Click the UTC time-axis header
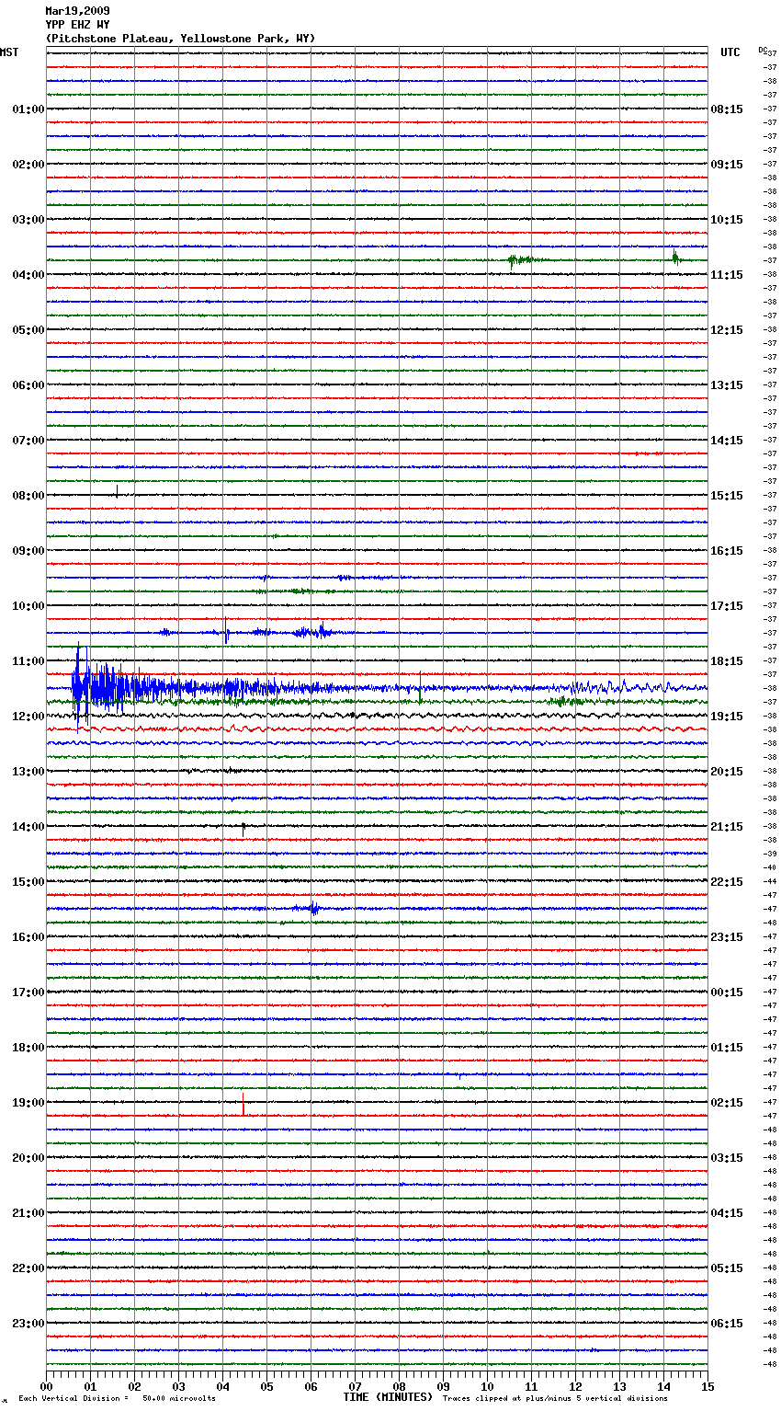The image size is (781, 1411). pyautogui.click(x=730, y=52)
